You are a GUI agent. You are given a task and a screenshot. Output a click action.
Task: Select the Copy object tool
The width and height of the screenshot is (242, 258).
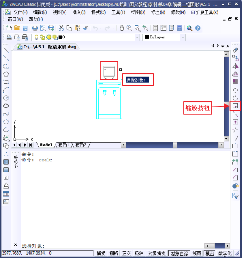pos(235,58)
